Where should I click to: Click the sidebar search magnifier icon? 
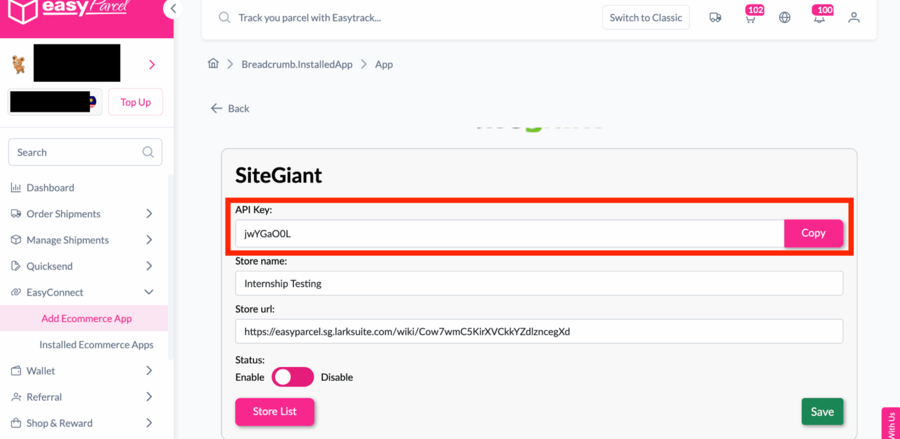(x=148, y=152)
